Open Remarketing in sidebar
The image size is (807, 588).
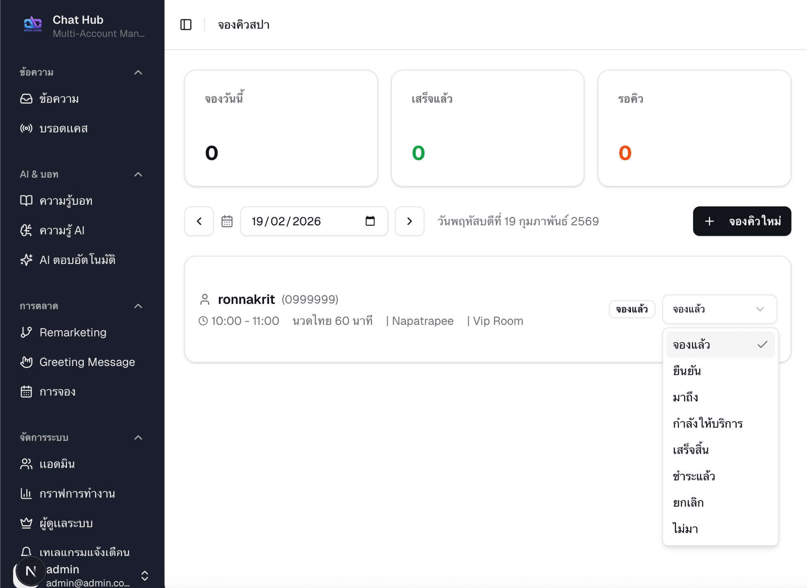tap(73, 332)
